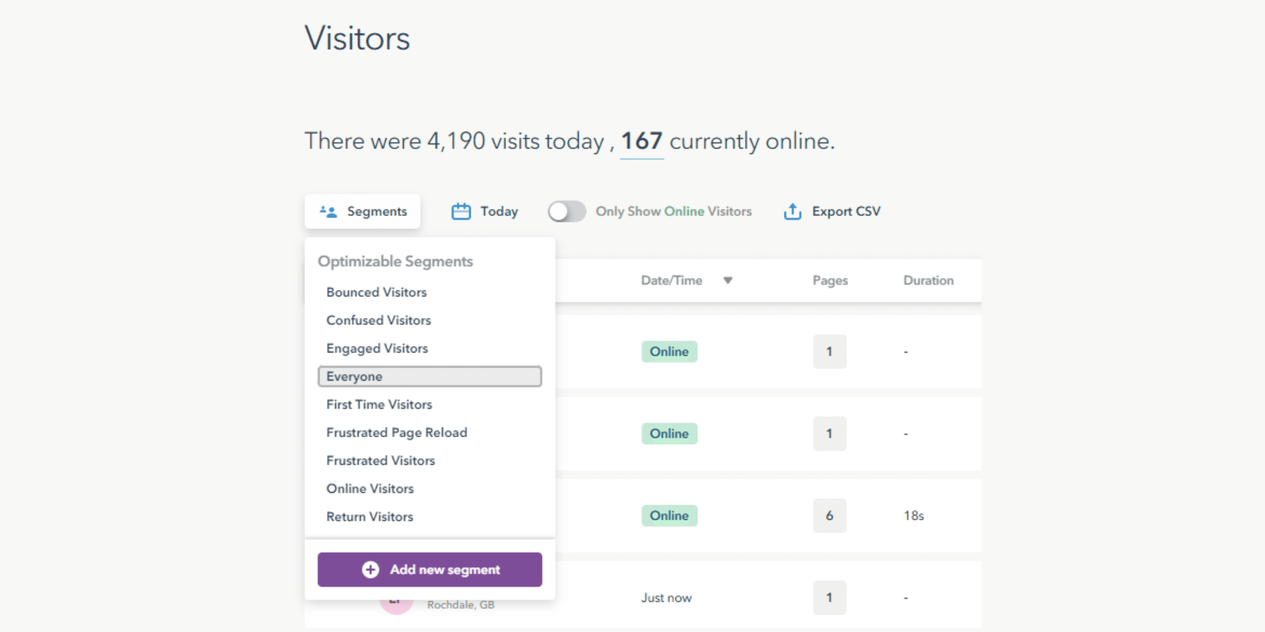Viewport: 1265px width, 632px height.
Task: Select Frustrated Page Reload segment
Action: click(397, 432)
